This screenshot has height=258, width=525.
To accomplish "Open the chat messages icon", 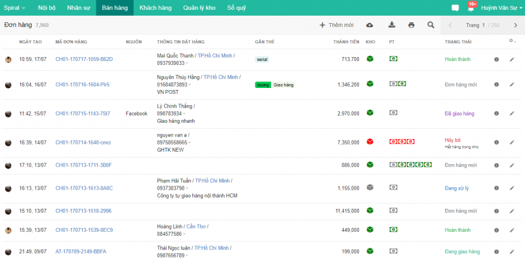I will coord(455,8).
